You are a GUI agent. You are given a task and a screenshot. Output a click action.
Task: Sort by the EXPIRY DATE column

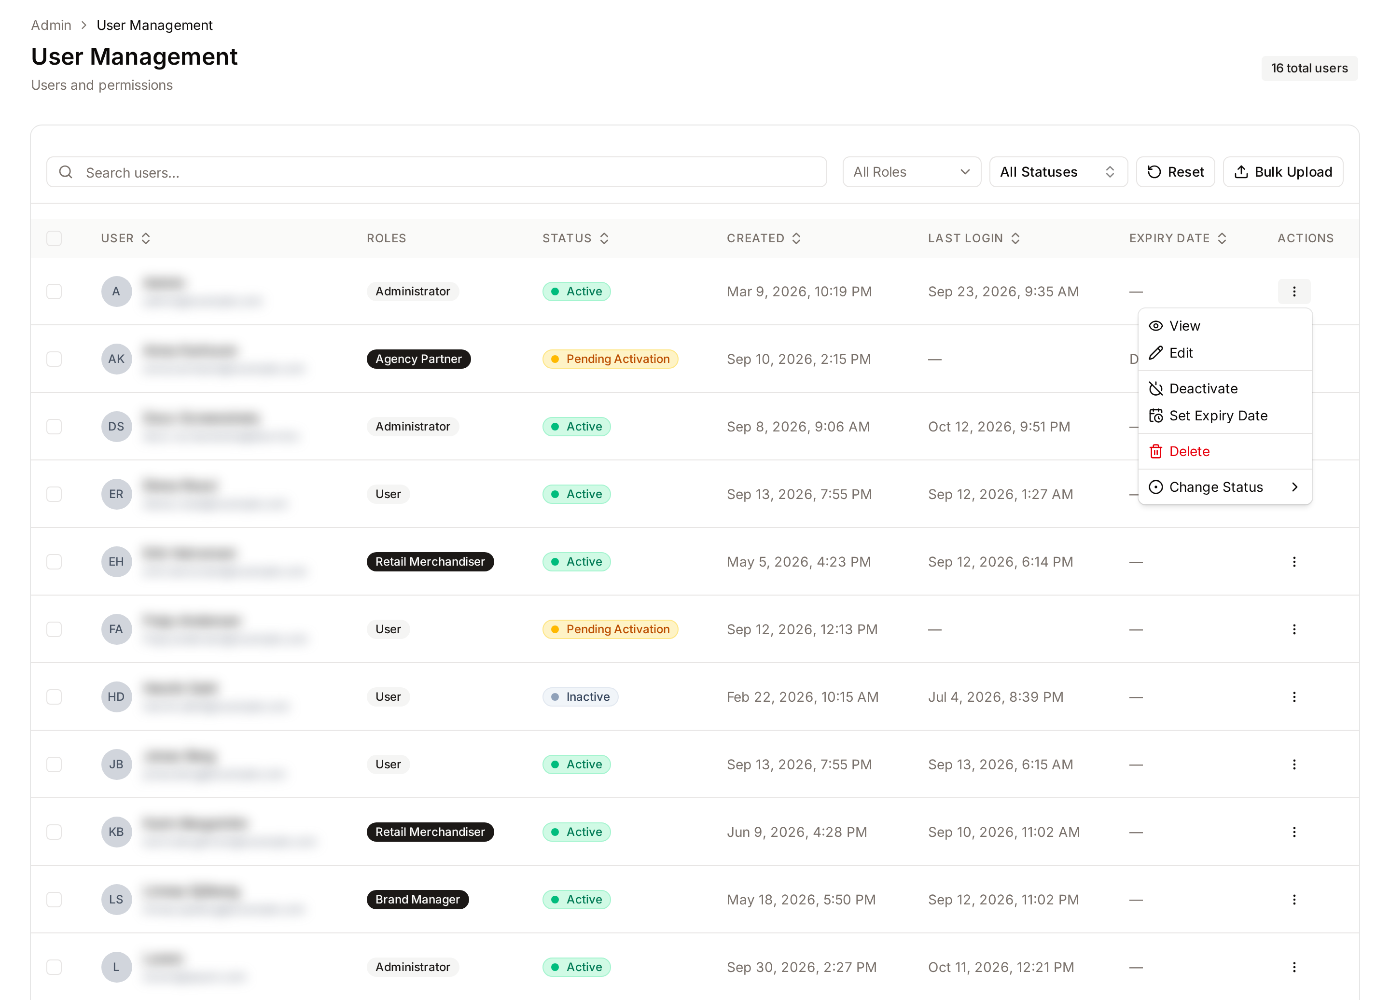[1177, 238]
